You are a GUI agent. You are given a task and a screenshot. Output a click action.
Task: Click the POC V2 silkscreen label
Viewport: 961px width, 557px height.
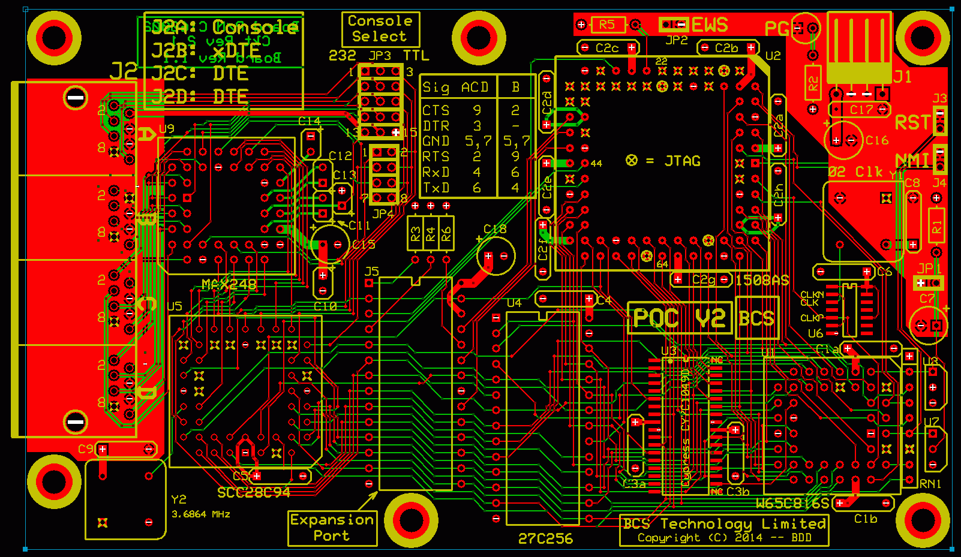(x=680, y=318)
